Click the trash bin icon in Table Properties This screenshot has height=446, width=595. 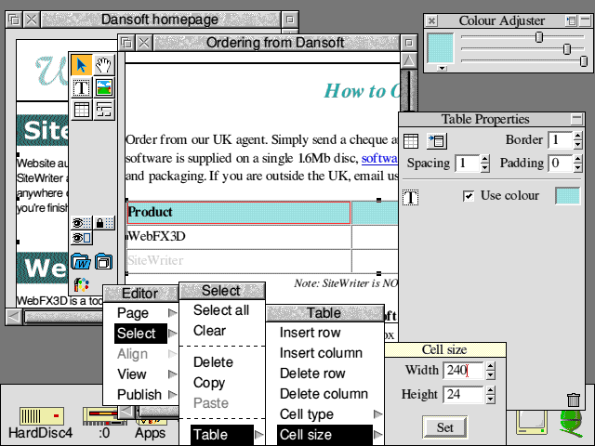point(573,400)
